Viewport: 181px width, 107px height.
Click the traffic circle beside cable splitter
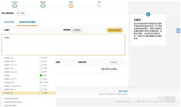(x=41, y=89)
